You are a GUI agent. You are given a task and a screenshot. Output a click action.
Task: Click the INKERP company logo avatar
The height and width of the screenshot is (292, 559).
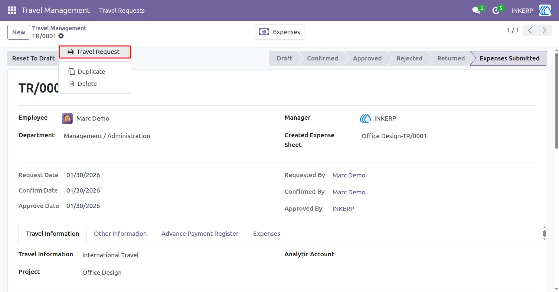545,10
